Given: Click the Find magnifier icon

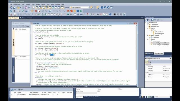Looking at the screenshot, I should tap(50, 11).
